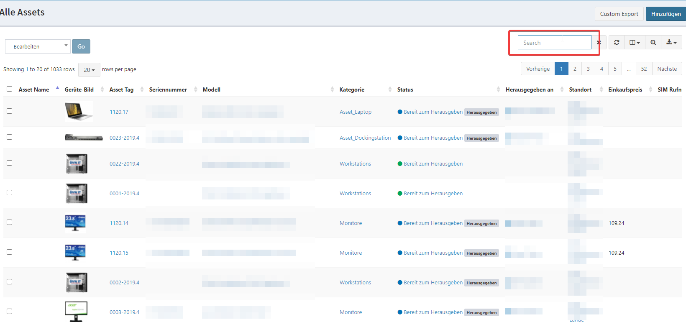686x322 pixels.
Task: Sort Asset Name ascending arrow
Action: click(x=57, y=88)
